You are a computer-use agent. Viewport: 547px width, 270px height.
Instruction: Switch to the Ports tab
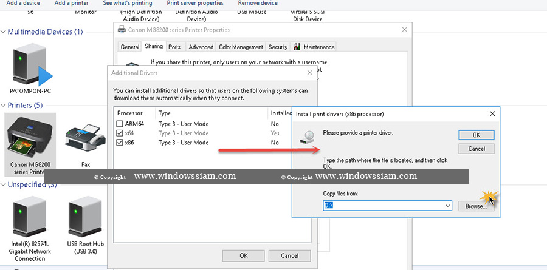[x=174, y=47]
